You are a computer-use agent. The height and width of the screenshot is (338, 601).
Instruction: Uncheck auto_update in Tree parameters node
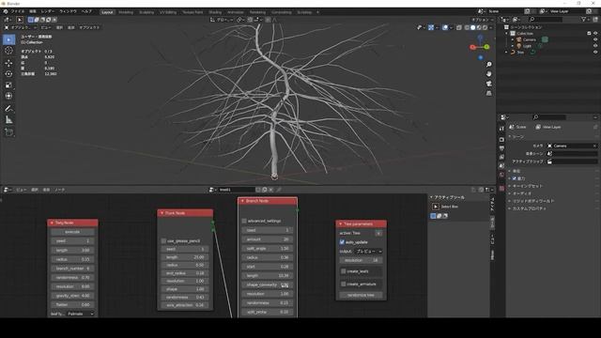pos(342,242)
